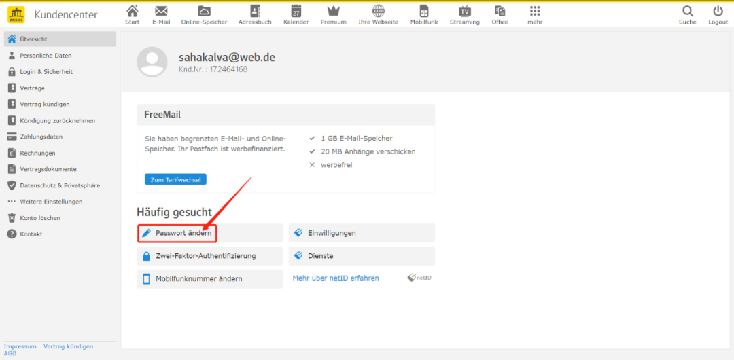Click Datenschutz & Privatsphäre shield icon
This screenshot has height=360, width=734.
pyautogui.click(x=12, y=185)
